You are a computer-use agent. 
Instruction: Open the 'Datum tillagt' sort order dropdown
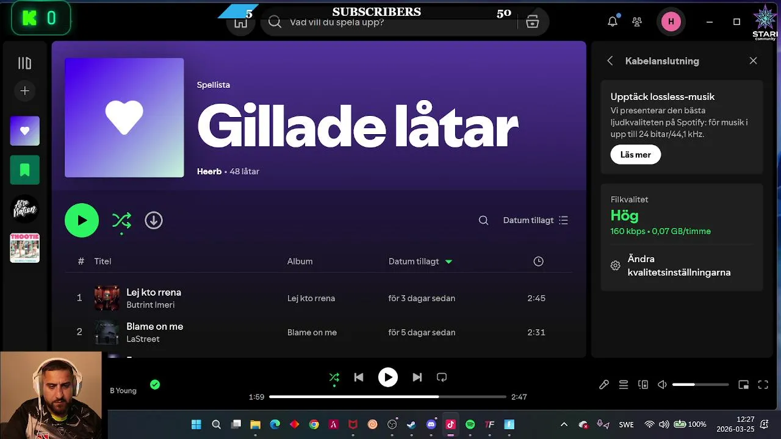[x=535, y=220]
